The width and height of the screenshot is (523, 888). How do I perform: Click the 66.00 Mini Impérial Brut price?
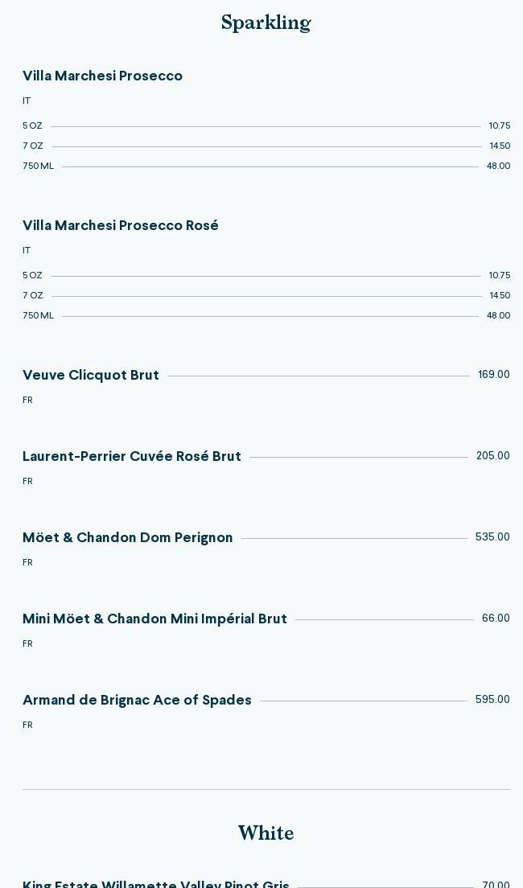(496, 619)
